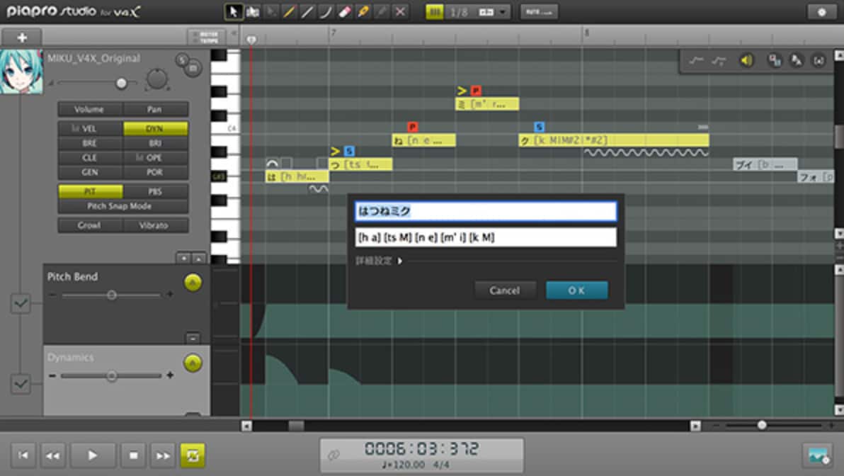Select the arrow pointer tool
The height and width of the screenshot is (476, 844).
233,12
